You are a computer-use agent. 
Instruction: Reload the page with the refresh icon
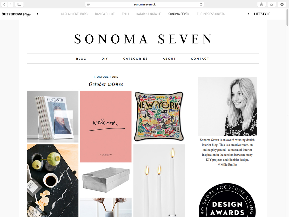[x=201, y=4]
